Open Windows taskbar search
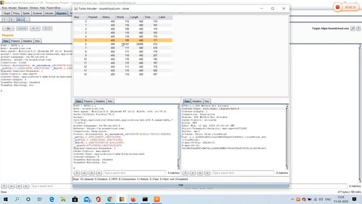 (x=17, y=199)
